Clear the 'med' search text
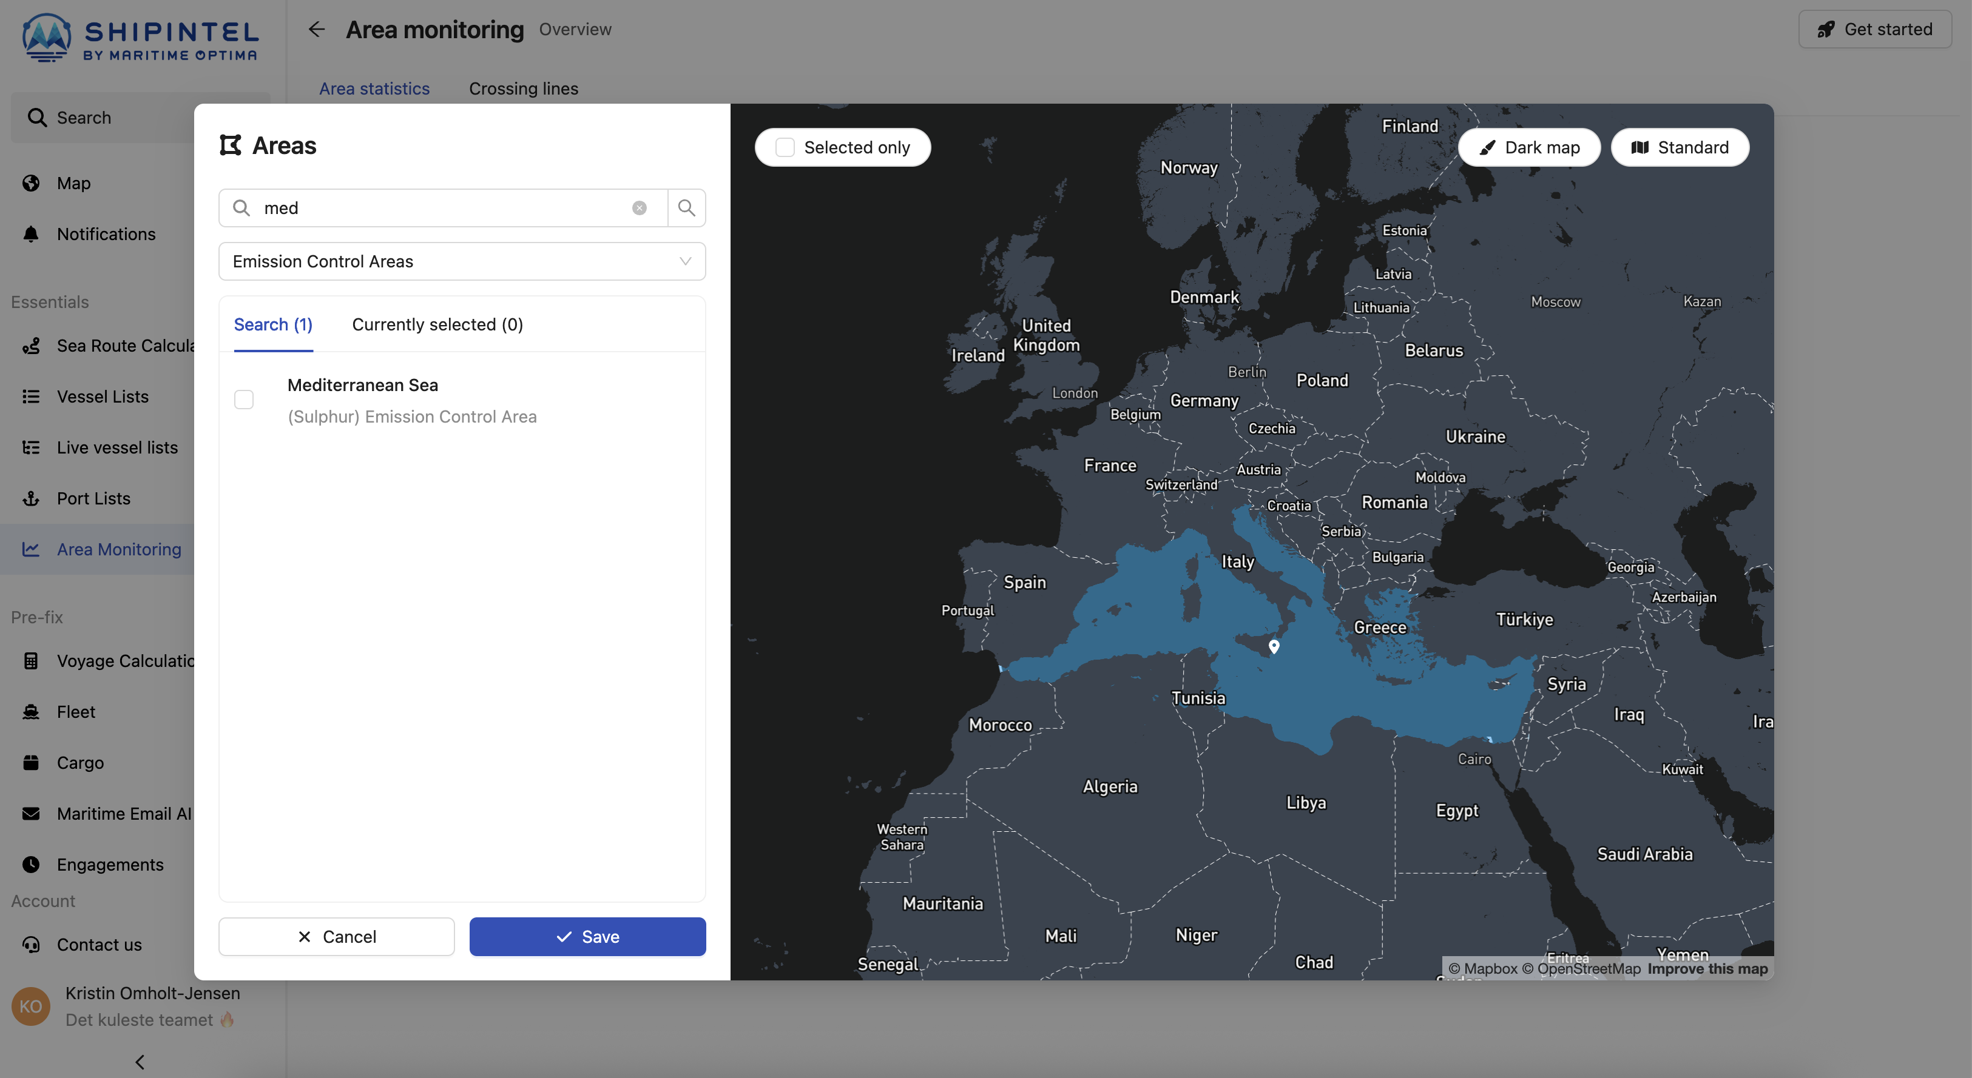The width and height of the screenshot is (1972, 1078). [x=639, y=208]
